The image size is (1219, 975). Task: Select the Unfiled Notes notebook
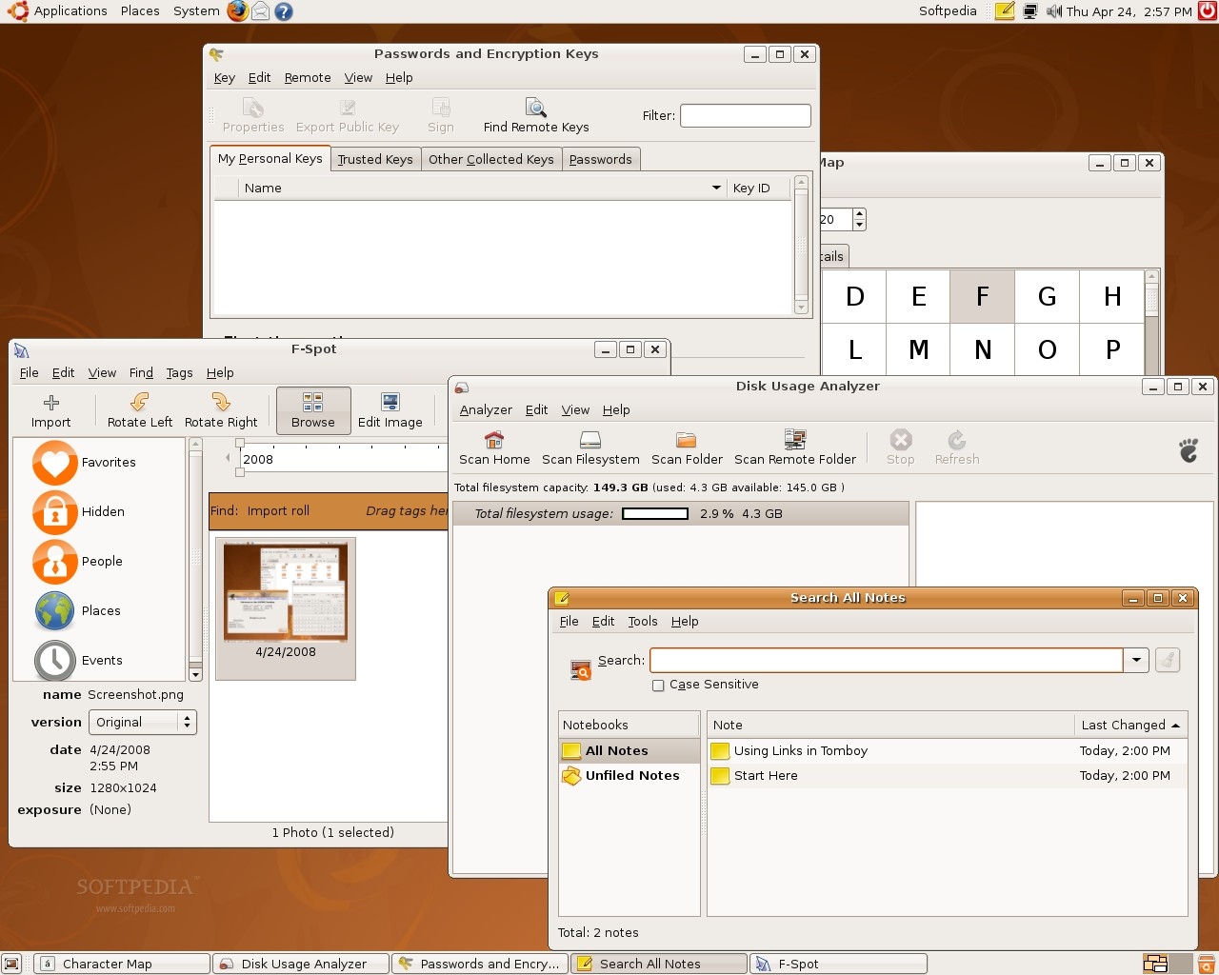pos(629,776)
